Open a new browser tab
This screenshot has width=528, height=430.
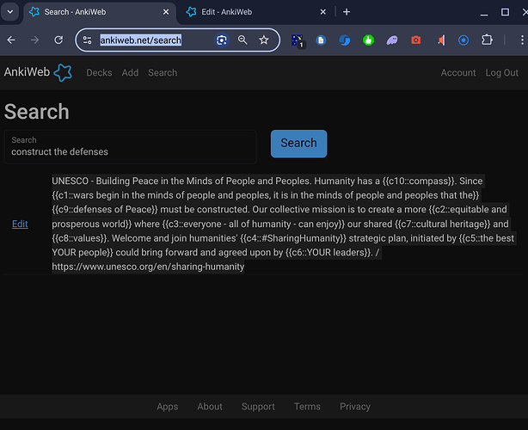[x=347, y=12]
